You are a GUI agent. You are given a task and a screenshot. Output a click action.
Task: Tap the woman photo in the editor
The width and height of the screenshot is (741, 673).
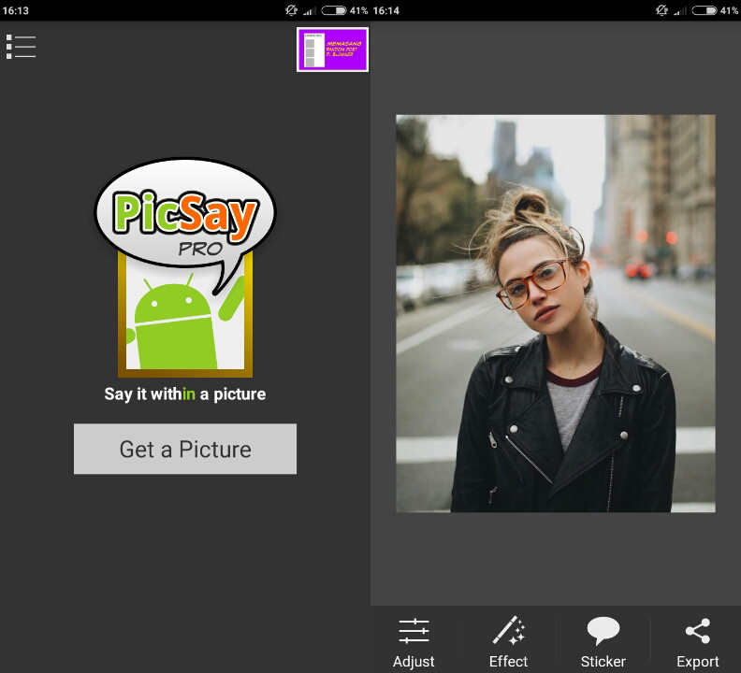(x=555, y=313)
